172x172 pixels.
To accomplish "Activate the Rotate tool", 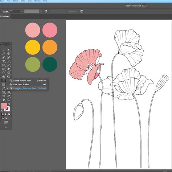I will coord(4,73).
